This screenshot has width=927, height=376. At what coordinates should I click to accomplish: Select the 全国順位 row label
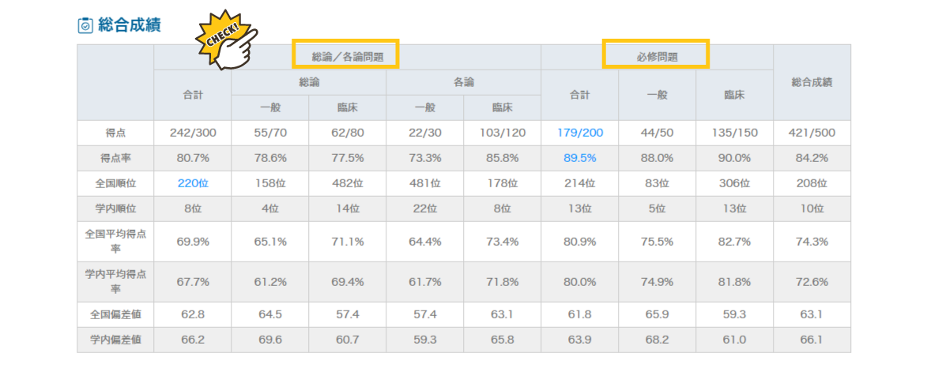115,184
